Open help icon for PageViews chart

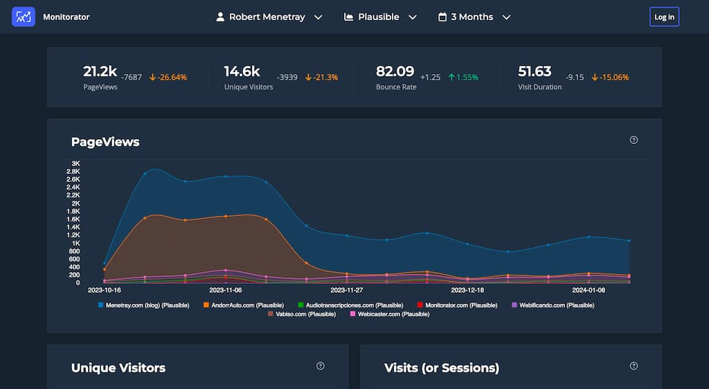(634, 140)
